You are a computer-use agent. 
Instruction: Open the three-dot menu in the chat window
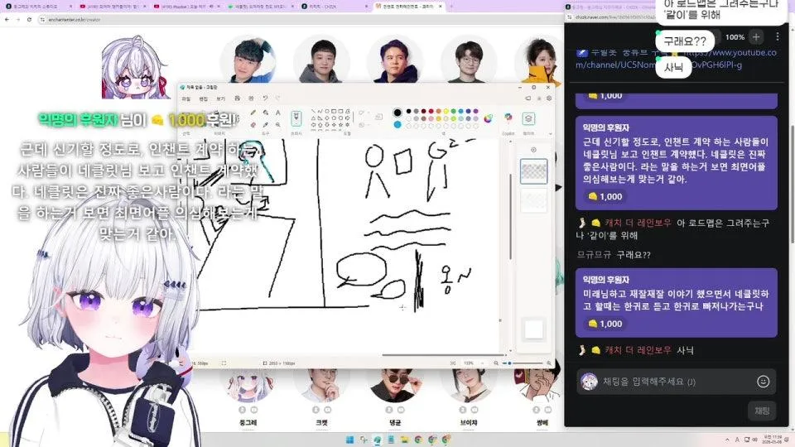coord(778,36)
